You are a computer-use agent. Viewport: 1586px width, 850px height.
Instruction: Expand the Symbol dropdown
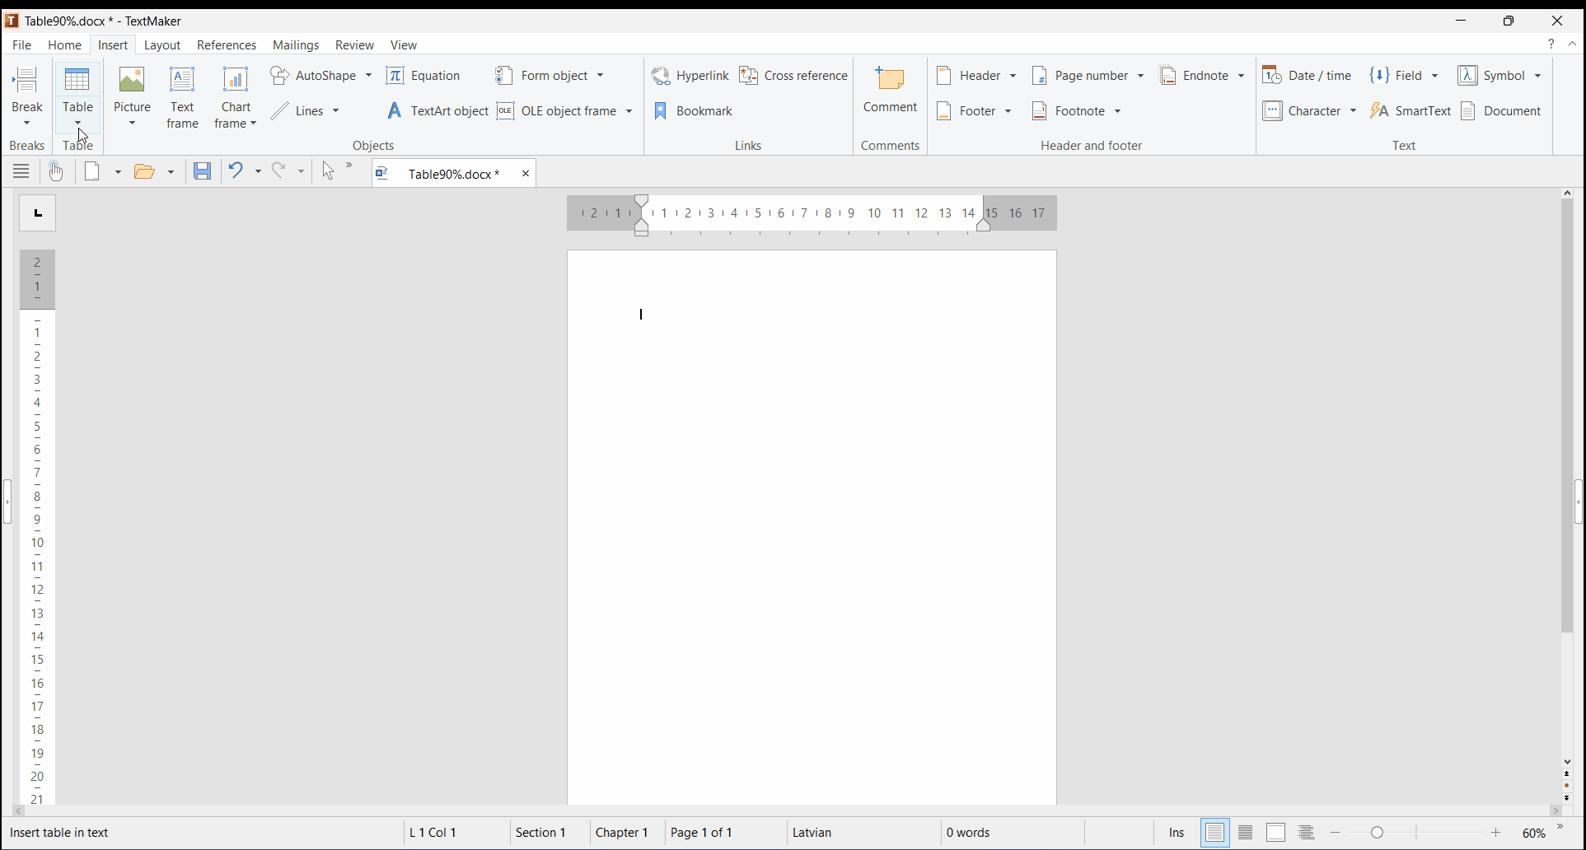coord(1537,76)
